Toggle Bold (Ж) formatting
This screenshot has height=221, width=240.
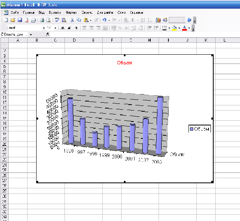tap(63, 28)
